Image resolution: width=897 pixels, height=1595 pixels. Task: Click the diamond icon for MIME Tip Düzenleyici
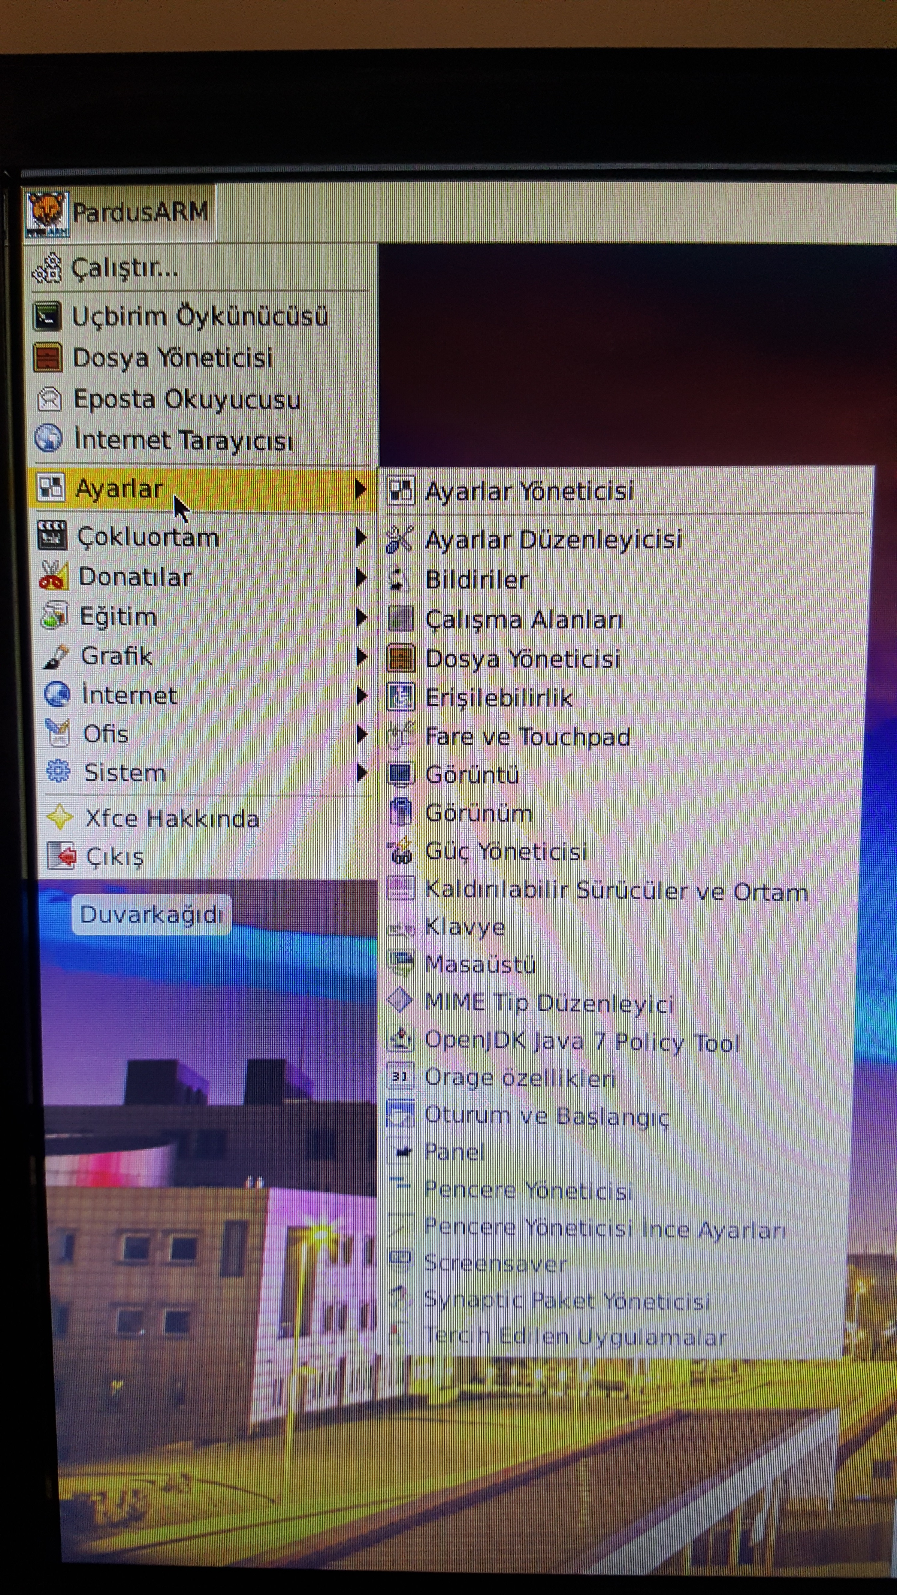[x=400, y=1000]
